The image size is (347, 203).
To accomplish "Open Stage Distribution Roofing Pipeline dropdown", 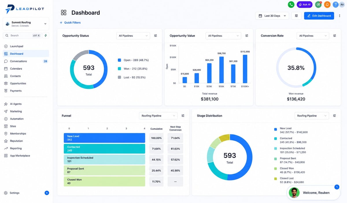I will pyautogui.click(x=312, y=116).
